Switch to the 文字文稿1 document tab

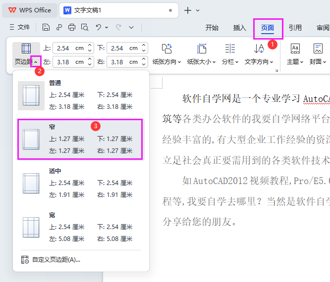click(119, 10)
